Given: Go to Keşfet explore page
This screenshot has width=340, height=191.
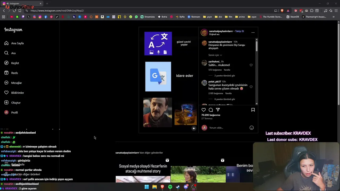Looking at the screenshot, I should (x=12, y=63).
